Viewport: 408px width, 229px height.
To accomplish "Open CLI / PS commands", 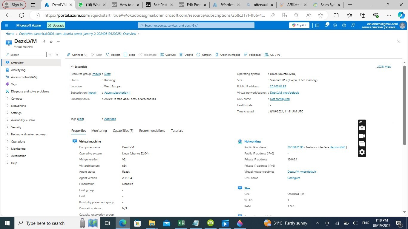I will (x=272, y=55).
